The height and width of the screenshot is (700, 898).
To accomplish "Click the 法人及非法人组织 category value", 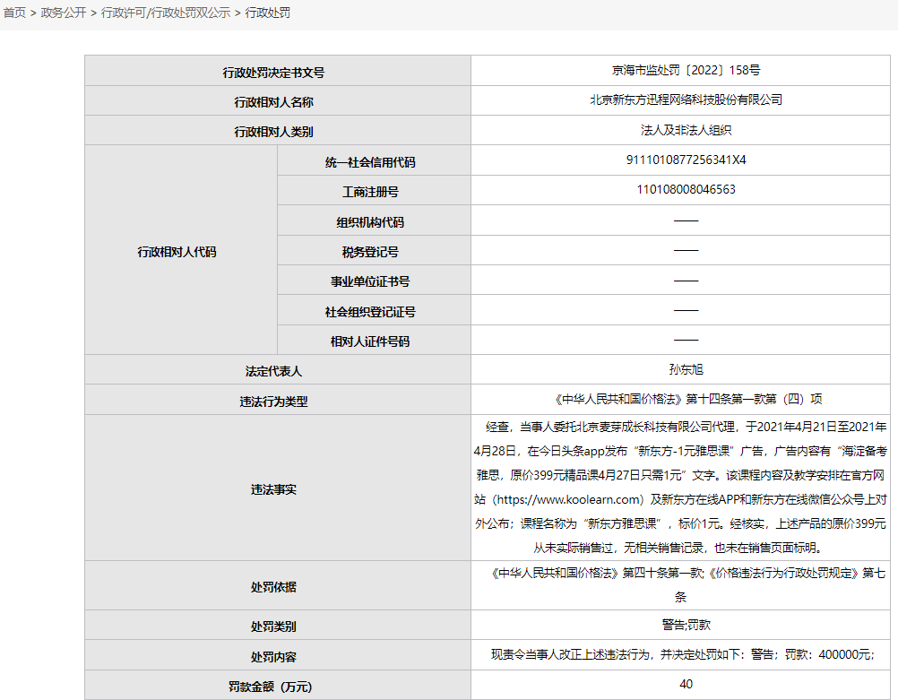I will 686,130.
